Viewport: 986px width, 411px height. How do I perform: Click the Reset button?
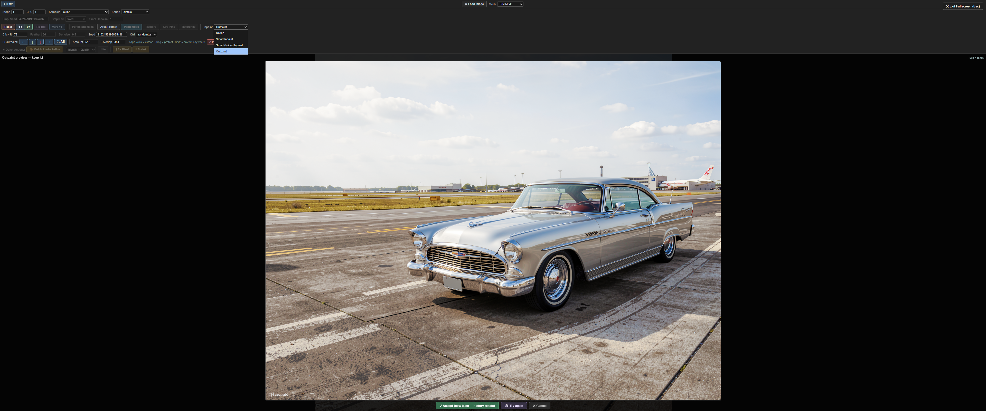(x=8, y=27)
